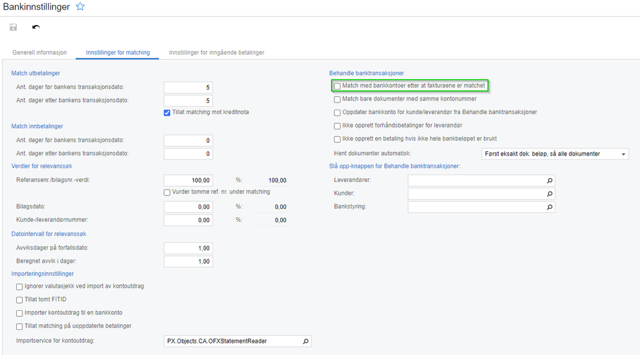Click the Bankinnstillinger page title
640x355 pixels.
coord(37,7)
